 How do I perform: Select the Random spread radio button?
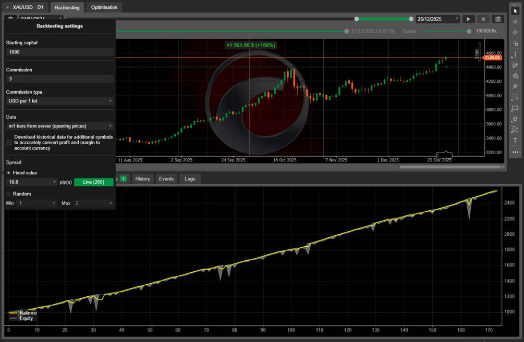coord(9,194)
